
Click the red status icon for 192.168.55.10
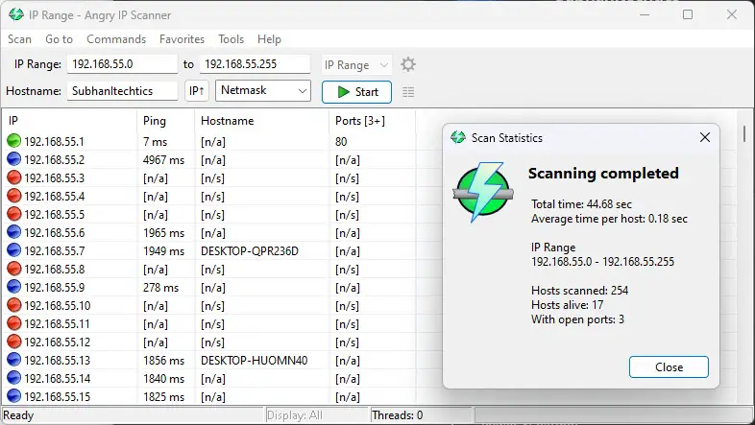pyautogui.click(x=14, y=305)
